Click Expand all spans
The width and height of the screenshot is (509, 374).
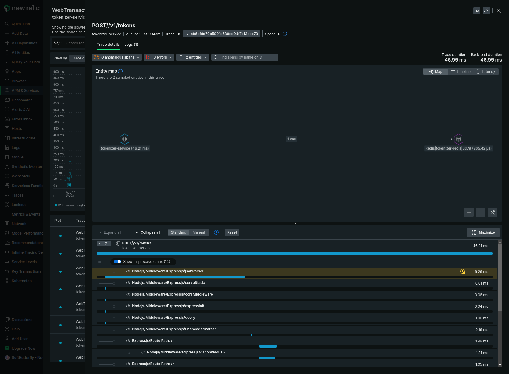pos(110,232)
